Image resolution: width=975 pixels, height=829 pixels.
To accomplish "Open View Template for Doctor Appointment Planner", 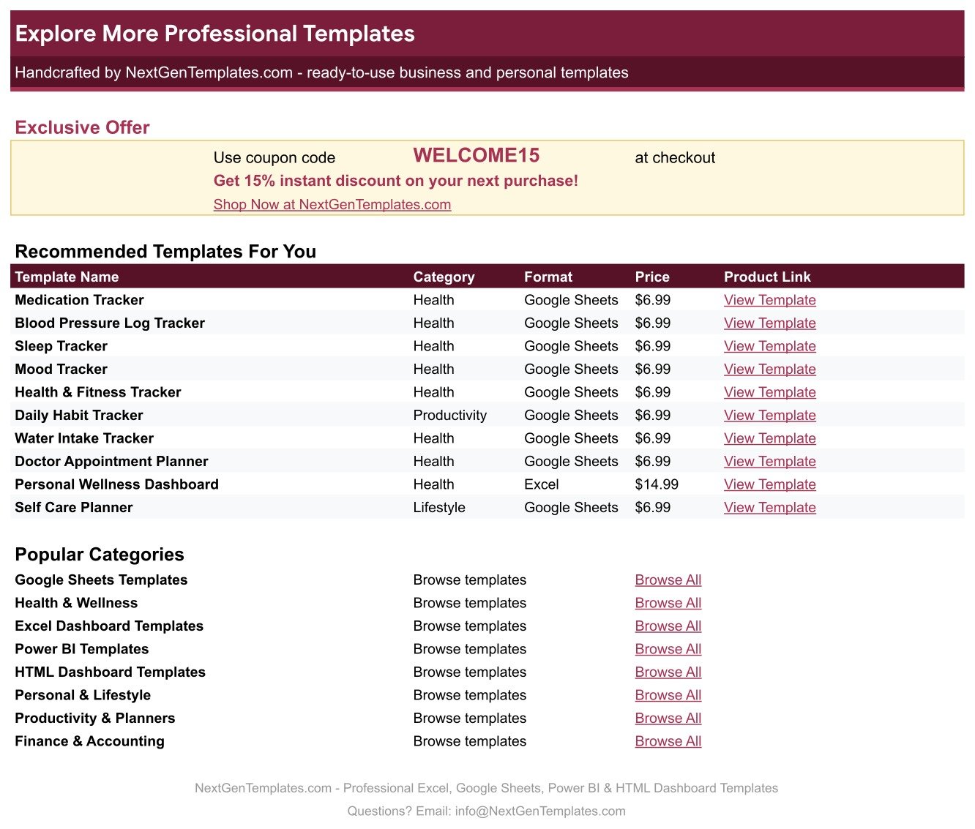I will [x=769, y=461].
